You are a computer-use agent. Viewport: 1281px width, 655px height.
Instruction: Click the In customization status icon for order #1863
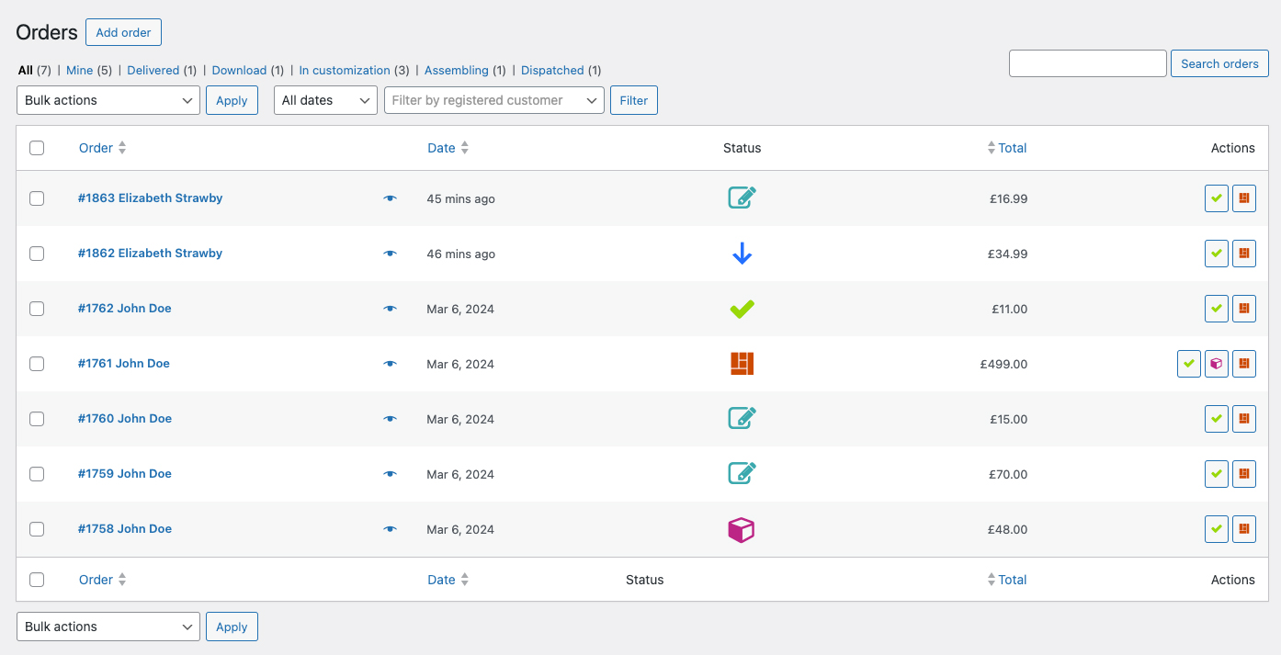[x=742, y=198]
